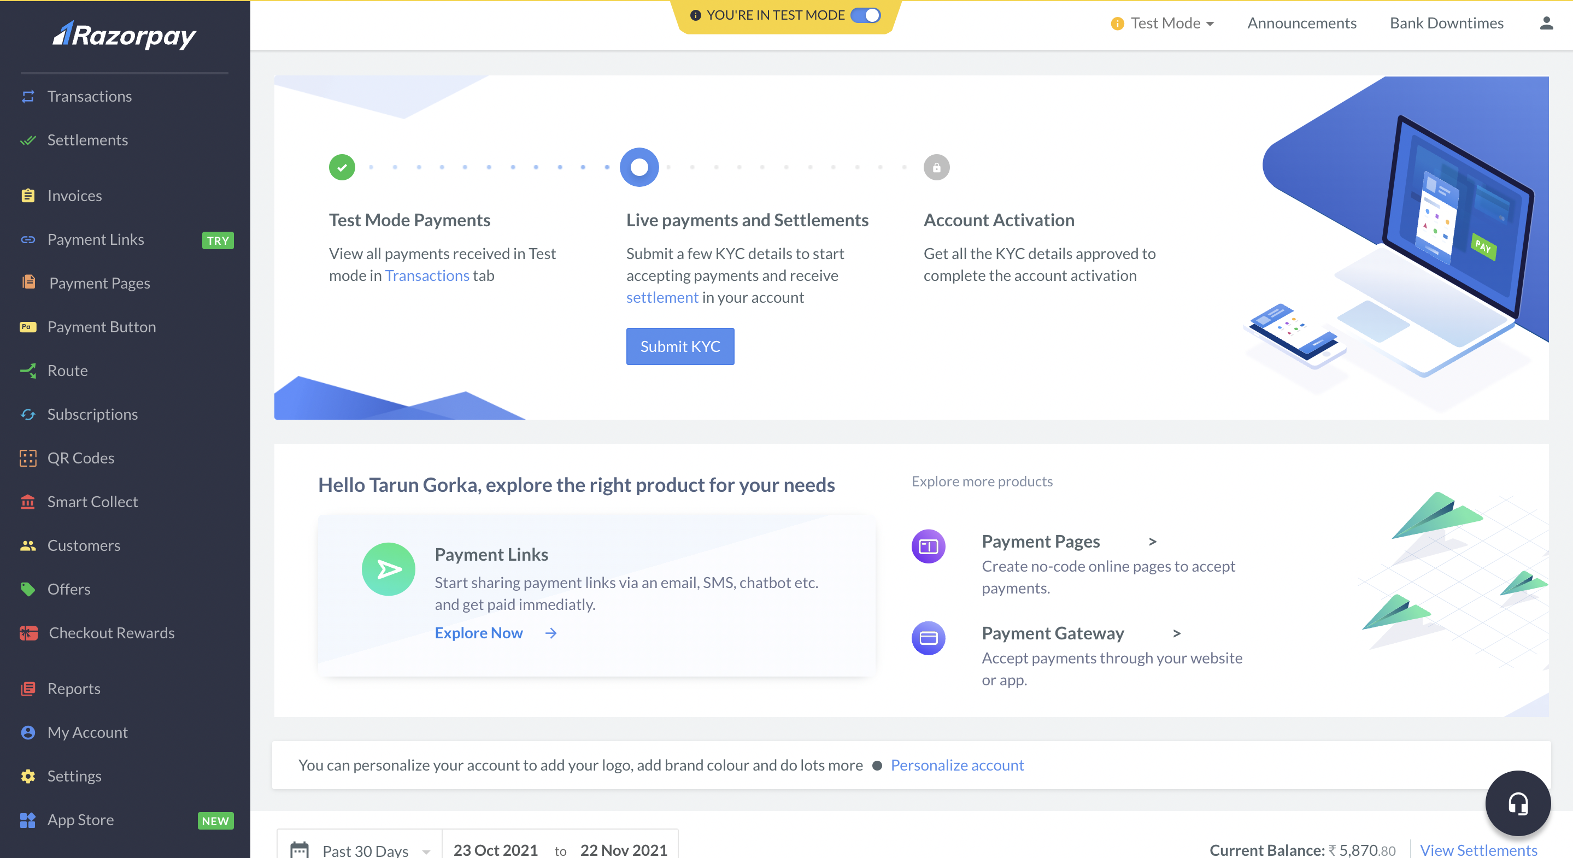Click the Submit KYC button

680,346
